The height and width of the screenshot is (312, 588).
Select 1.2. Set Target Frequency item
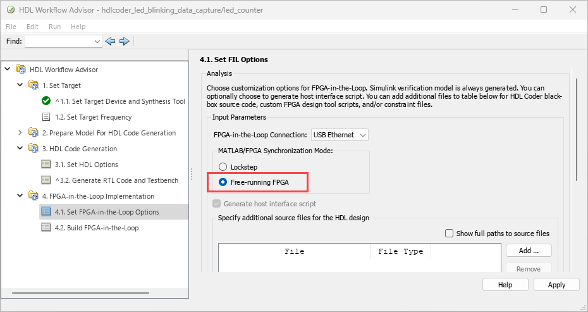pos(94,117)
